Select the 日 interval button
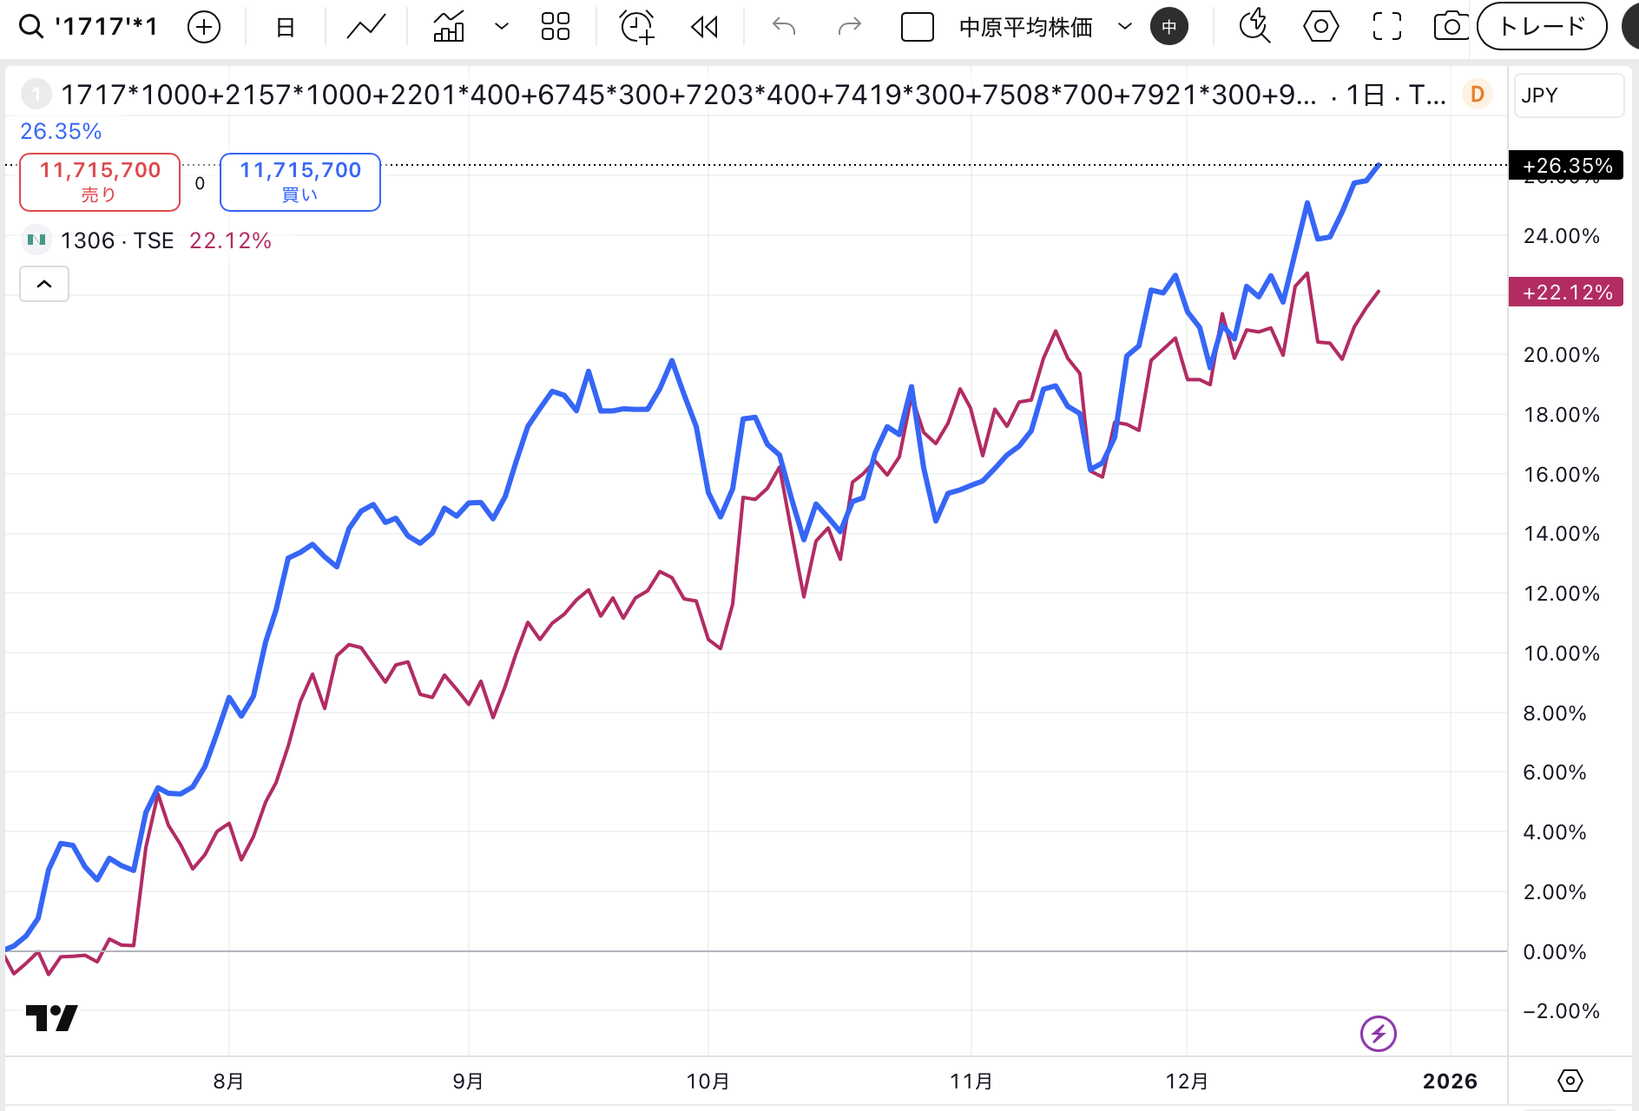This screenshot has height=1111, width=1639. pos(285,27)
